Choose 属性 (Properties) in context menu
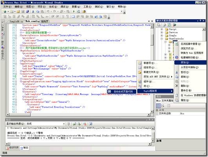208x157 pixels. 190,100
